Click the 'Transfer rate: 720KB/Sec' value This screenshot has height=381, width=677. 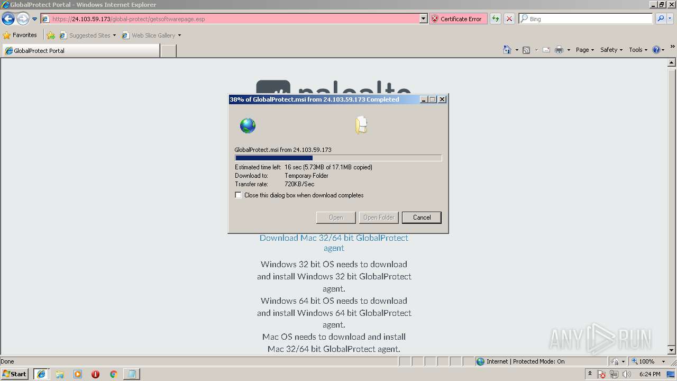299,184
